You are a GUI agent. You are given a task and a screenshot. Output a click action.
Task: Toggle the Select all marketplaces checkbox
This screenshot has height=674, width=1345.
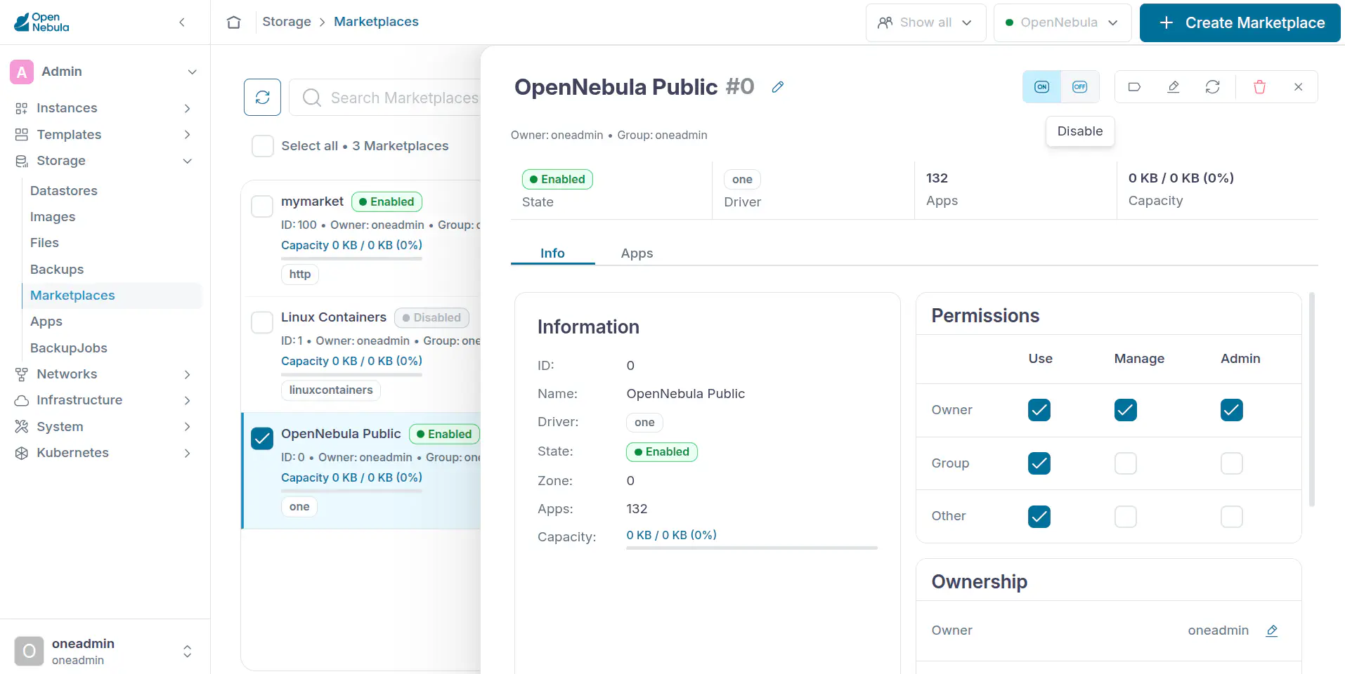pyautogui.click(x=263, y=146)
